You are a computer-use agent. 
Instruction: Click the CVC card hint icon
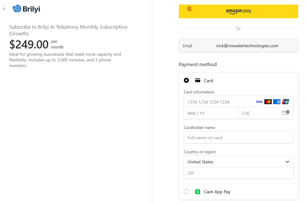(x=285, y=113)
